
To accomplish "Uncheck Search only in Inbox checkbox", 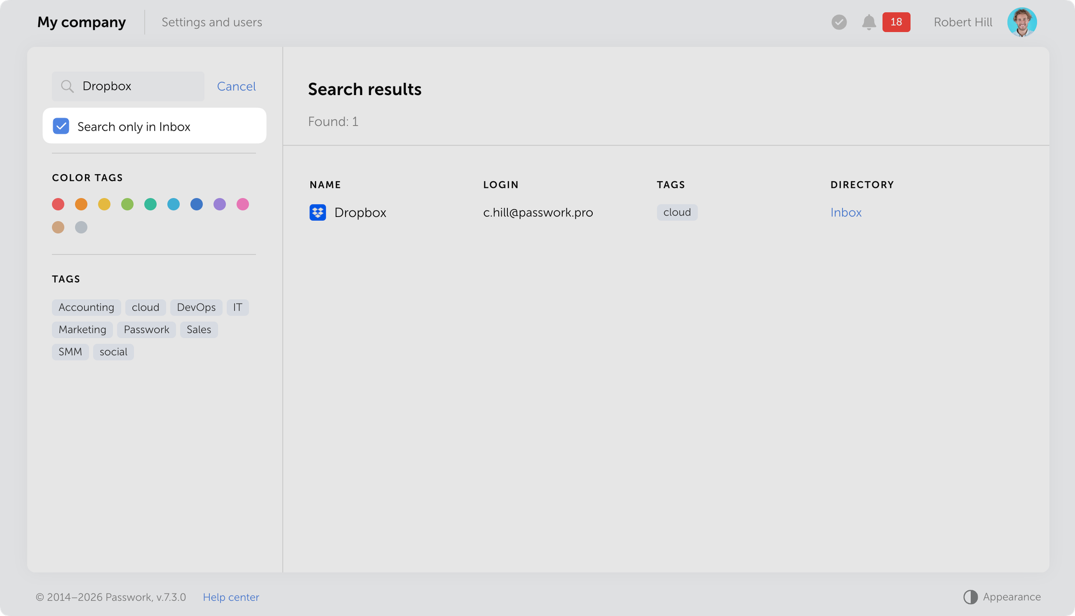I will (61, 126).
